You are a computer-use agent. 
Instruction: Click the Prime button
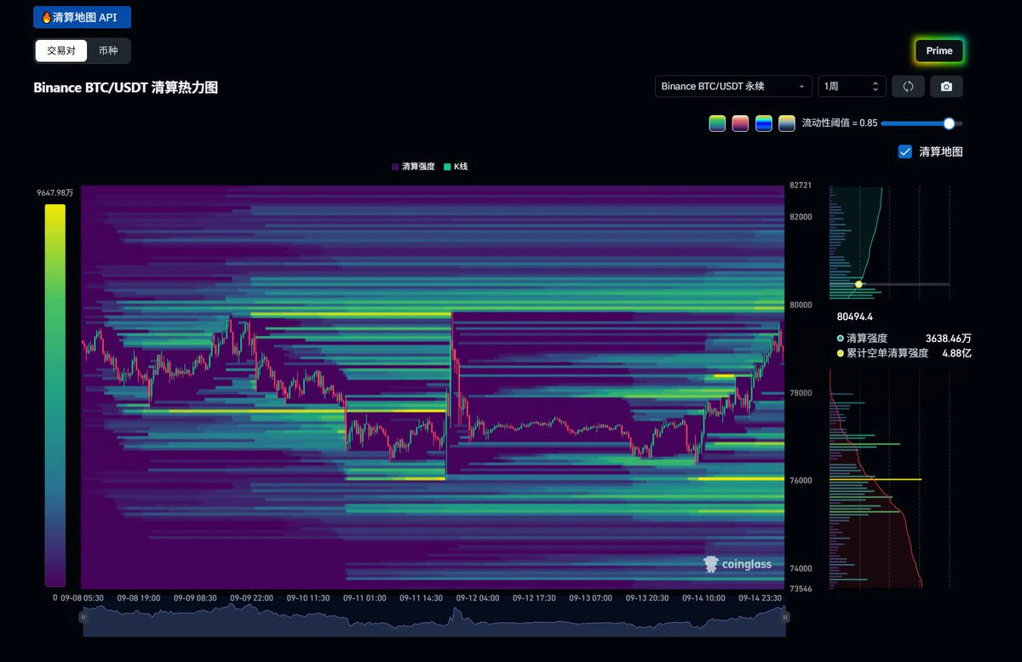pyautogui.click(x=939, y=50)
